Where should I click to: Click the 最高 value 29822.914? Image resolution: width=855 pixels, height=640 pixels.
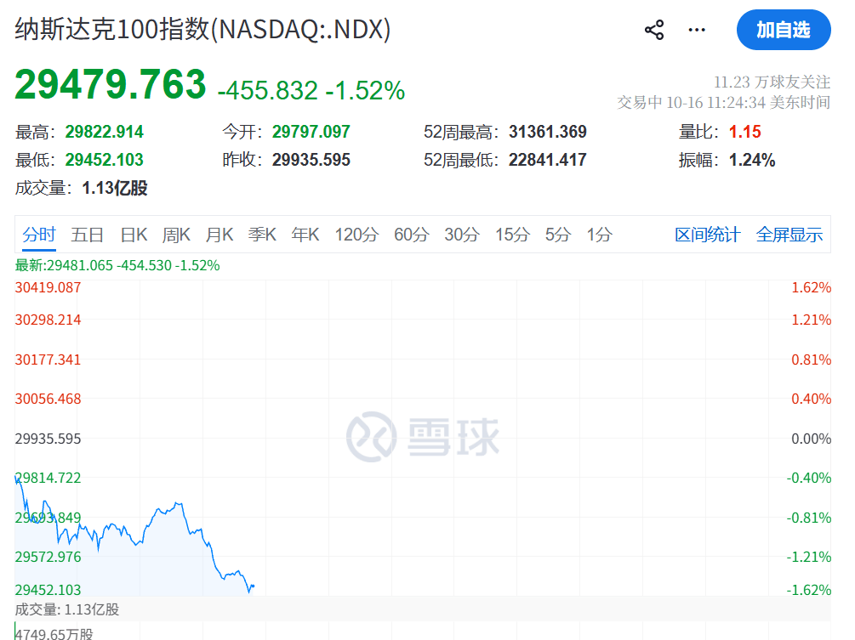(x=104, y=132)
